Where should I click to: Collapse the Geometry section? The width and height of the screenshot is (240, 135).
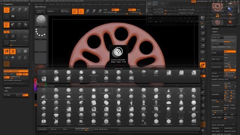[216, 35]
